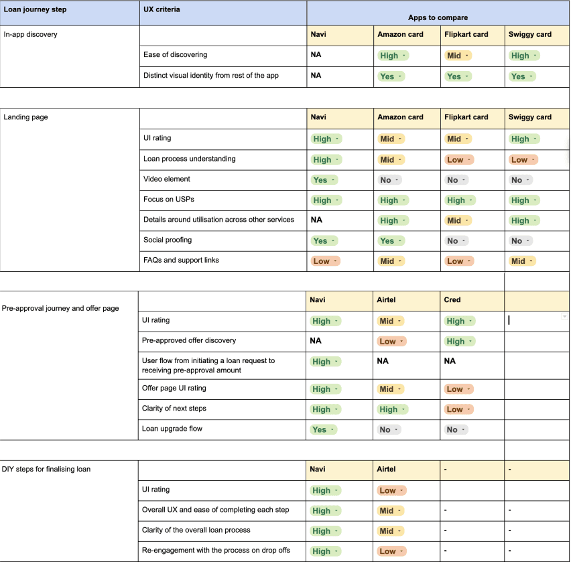Open Flipkart card Loan process understanding dropdown

(x=459, y=160)
